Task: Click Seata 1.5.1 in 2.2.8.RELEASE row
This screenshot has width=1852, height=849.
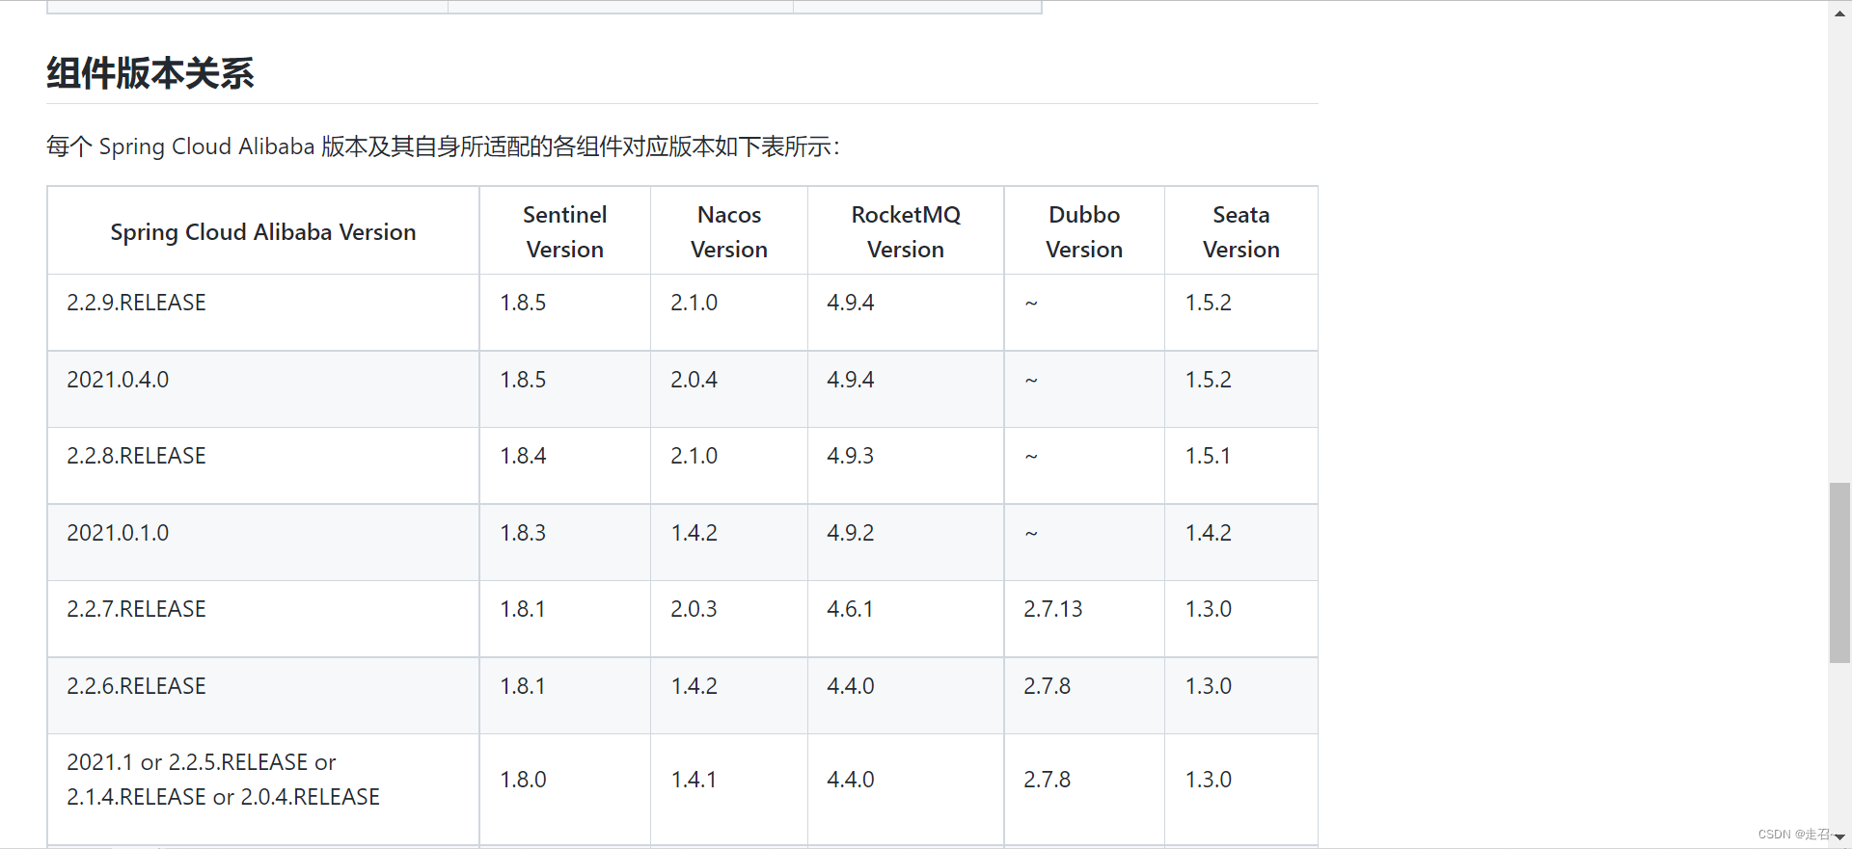Action: [1208, 456]
